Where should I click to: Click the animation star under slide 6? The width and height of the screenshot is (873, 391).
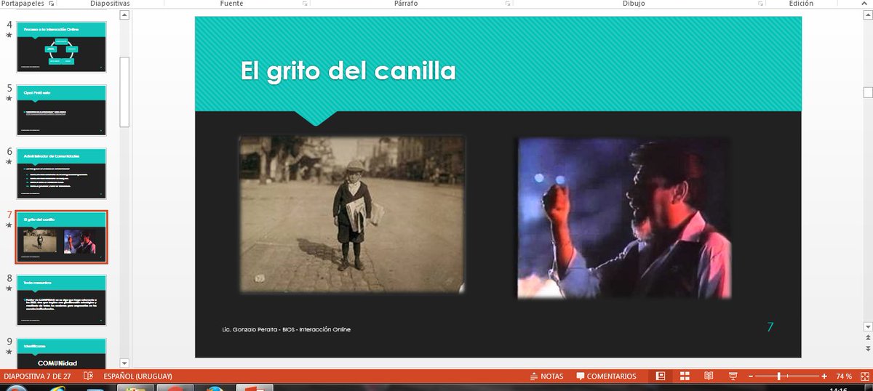click(x=9, y=162)
